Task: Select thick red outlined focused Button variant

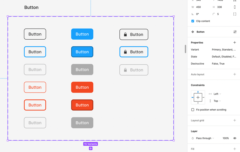Action: coord(35,105)
